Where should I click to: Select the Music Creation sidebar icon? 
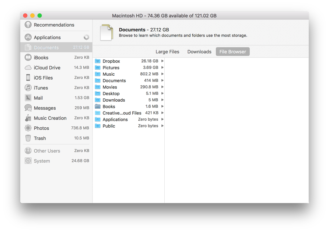28,118
